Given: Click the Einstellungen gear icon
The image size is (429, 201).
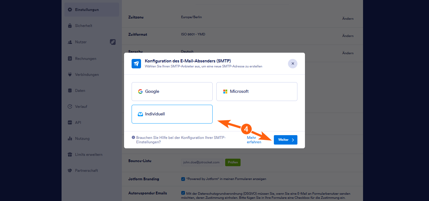Looking at the screenshot, I should (70, 10).
